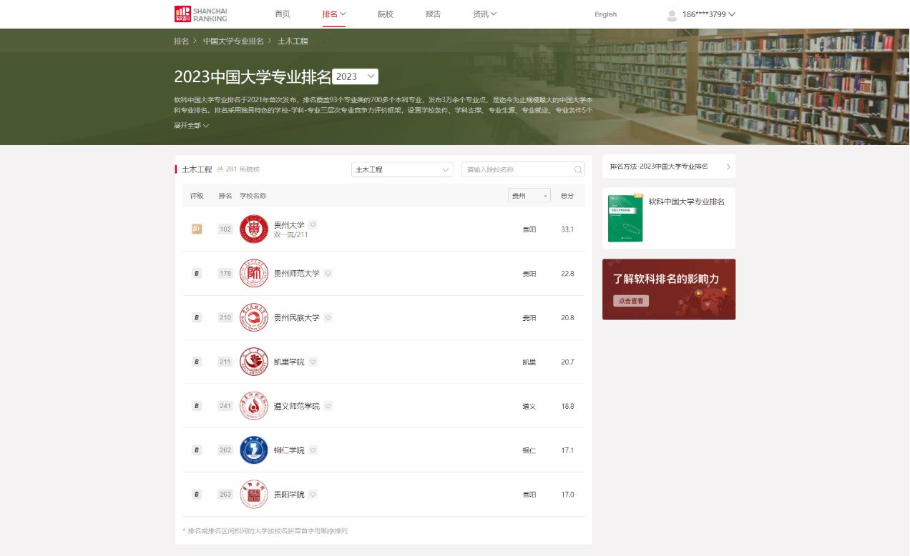Click the Shanghai Ranking logo
The height and width of the screenshot is (556, 910).
coord(200,14)
